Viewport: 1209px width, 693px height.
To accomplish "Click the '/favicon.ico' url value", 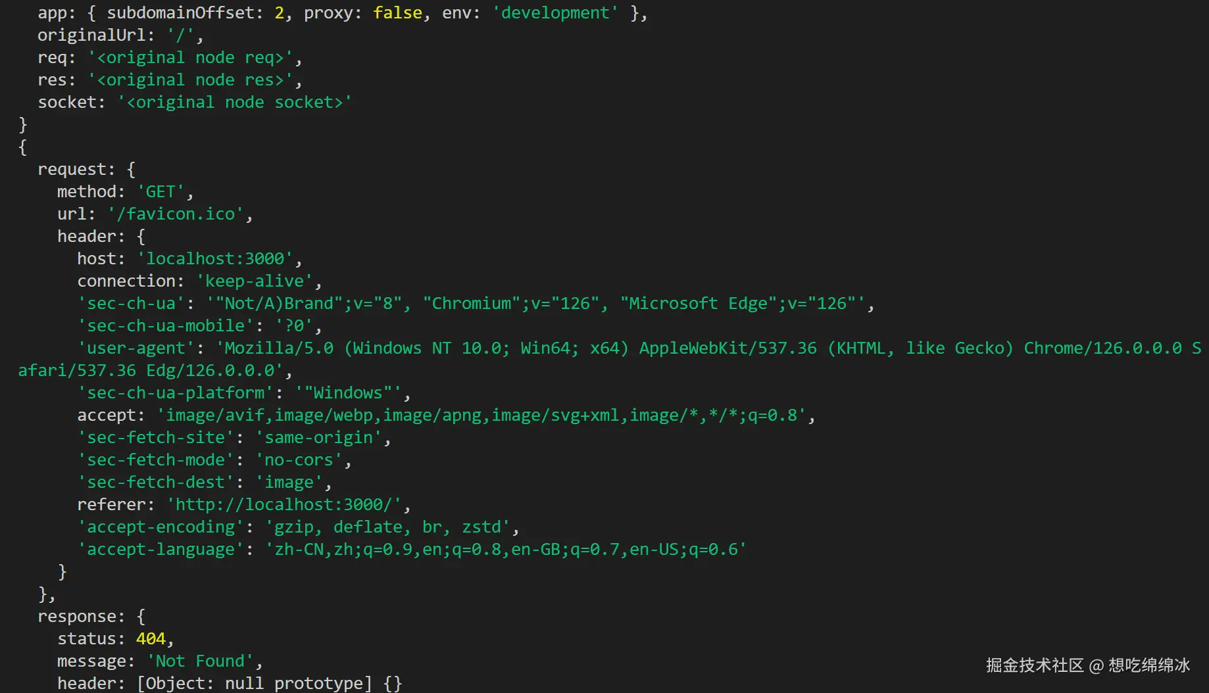I will pos(176,214).
